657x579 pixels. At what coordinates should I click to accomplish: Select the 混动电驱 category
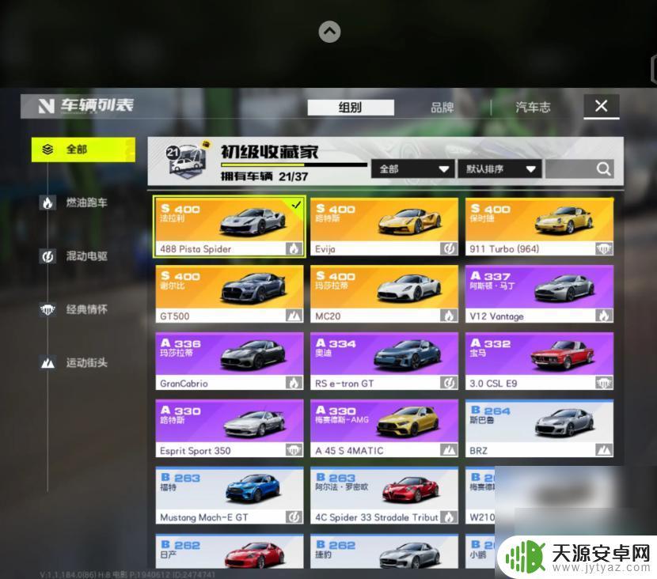point(86,255)
